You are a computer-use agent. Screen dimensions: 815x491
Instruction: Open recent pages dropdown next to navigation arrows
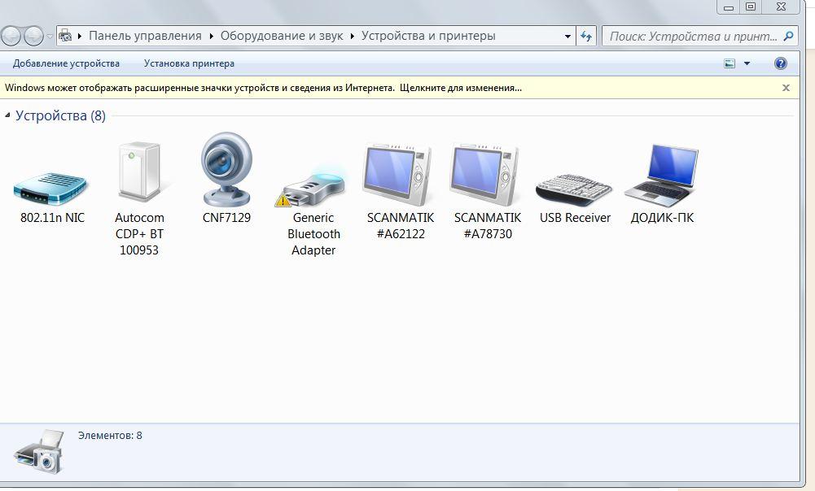pyautogui.click(x=50, y=37)
